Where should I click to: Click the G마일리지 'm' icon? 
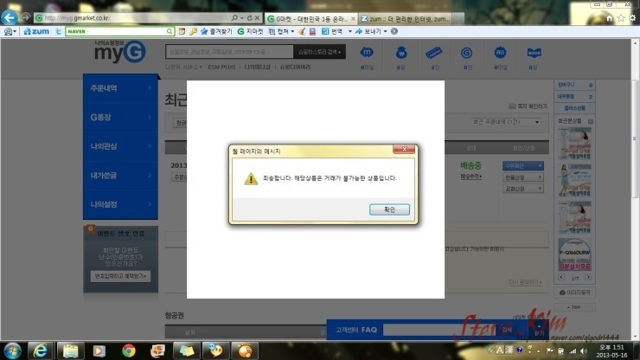(x=367, y=52)
